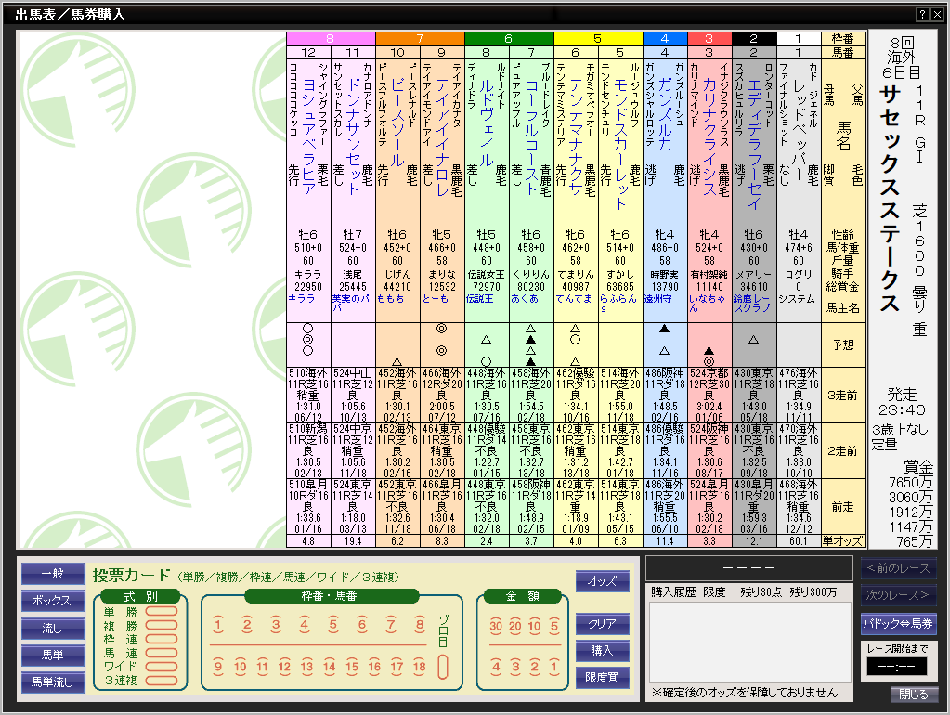
Task: Mark the 3連複 bet type oval
Action: pos(161,680)
